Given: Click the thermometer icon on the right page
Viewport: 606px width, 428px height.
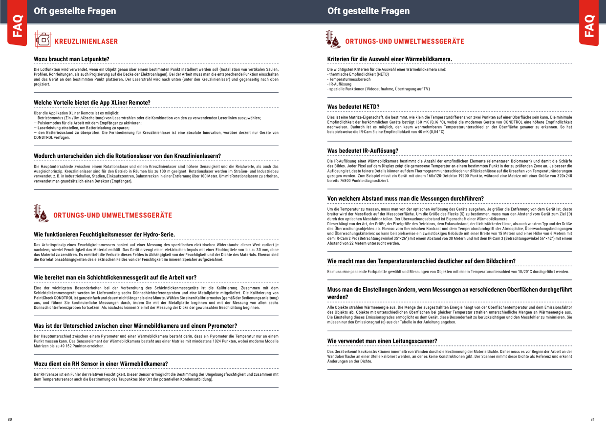Looking at the screenshot, I should tap(333, 39).
